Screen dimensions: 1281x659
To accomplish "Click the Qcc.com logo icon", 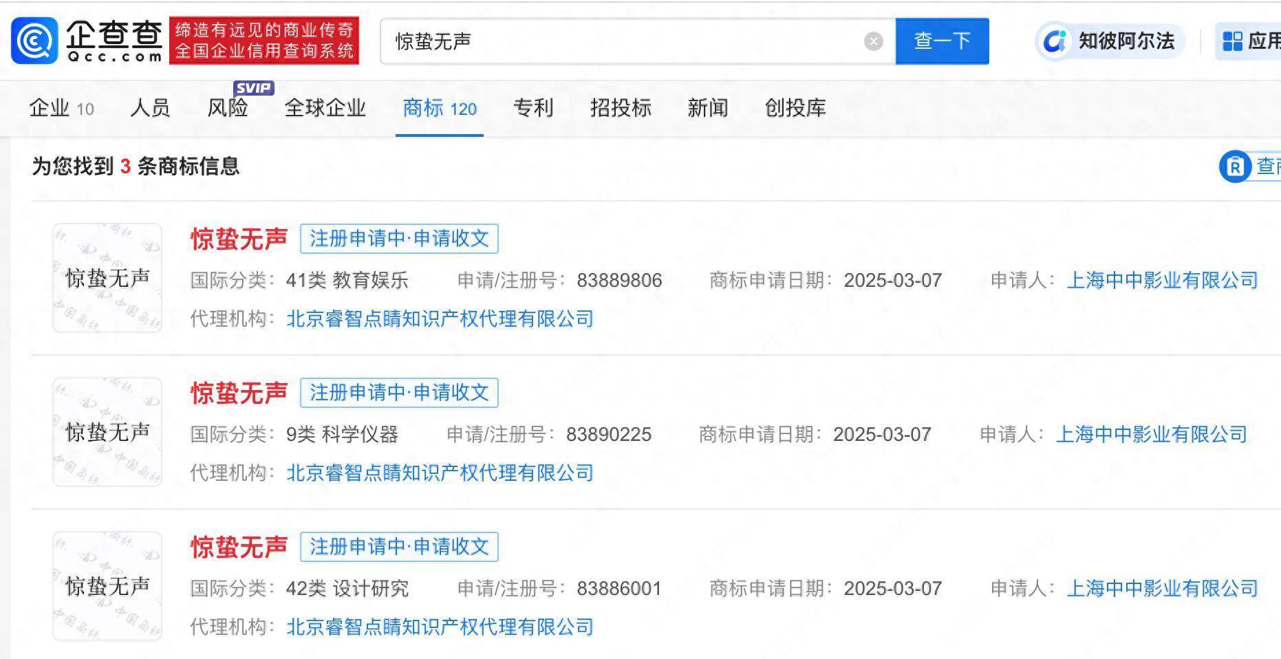I will coord(34,41).
